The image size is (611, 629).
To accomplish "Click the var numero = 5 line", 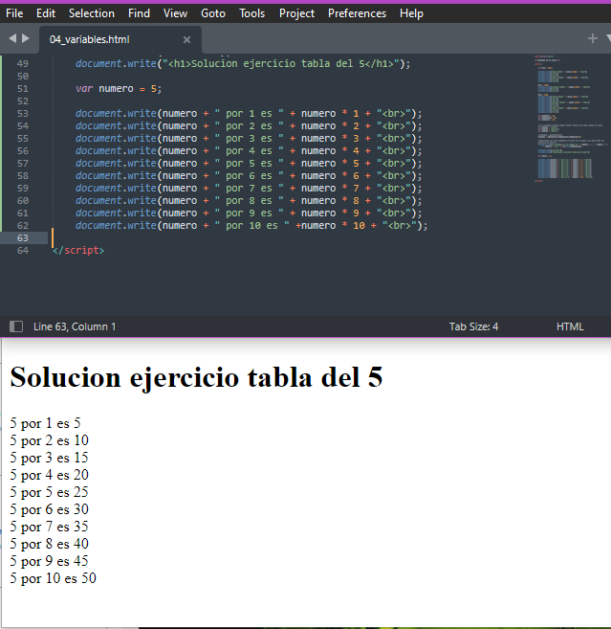I will pyautogui.click(x=119, y=89).
